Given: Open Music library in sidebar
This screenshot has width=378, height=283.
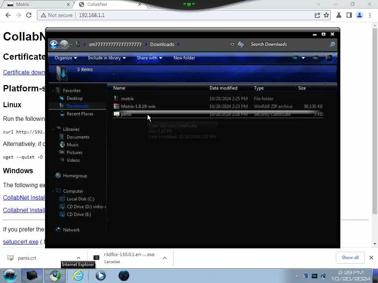Looking at the screenshot, I should pyautogui.click(x=73, y=144).
